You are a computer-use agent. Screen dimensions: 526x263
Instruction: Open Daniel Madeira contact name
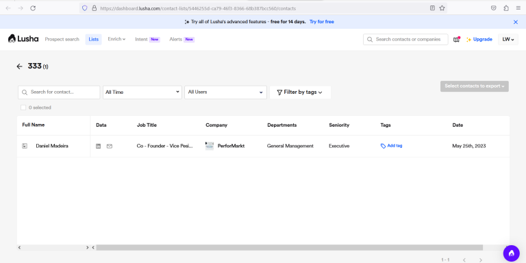(52, 146)
